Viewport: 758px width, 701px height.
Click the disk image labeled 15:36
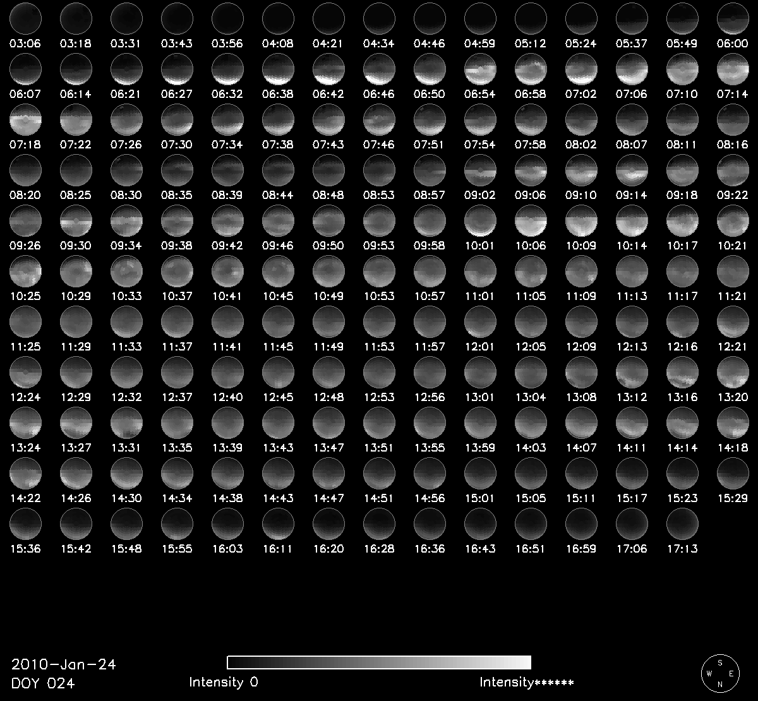pyautogui.click(x=26, y=524)
